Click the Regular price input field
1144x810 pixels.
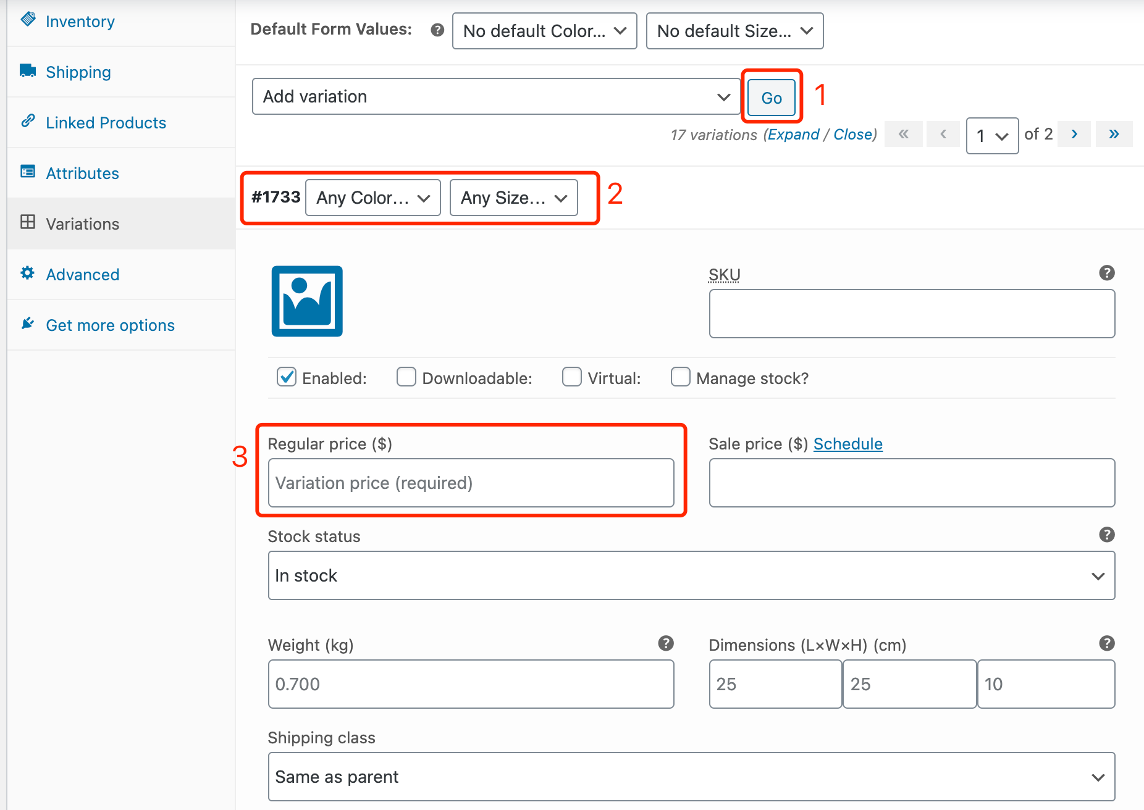click(x=471, y=483)
